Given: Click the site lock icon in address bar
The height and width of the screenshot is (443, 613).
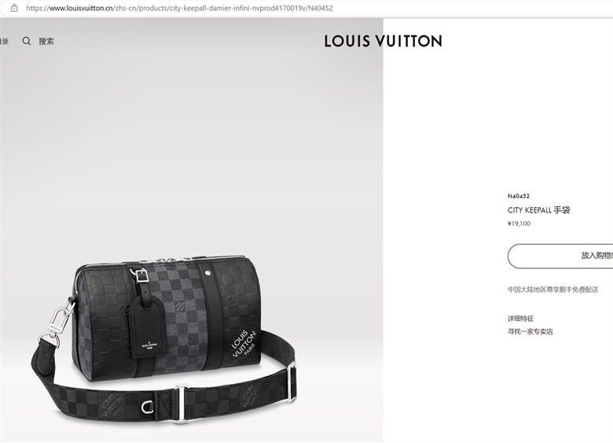Looking at the screenshot, I should click(x=14, y=8).
